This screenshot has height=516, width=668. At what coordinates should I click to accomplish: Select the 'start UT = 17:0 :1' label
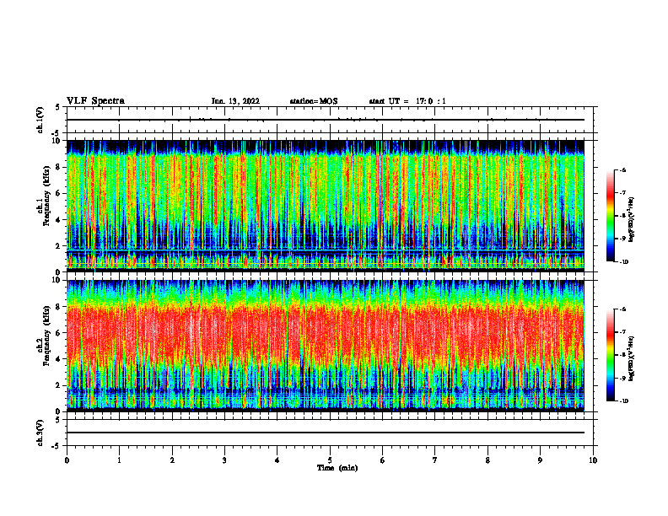click(x=407, y=101)
